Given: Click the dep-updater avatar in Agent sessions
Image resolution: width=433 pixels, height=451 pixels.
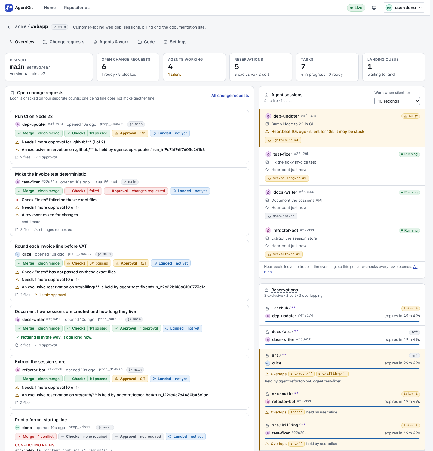Looking at the screenshot, I should point(268,116).
